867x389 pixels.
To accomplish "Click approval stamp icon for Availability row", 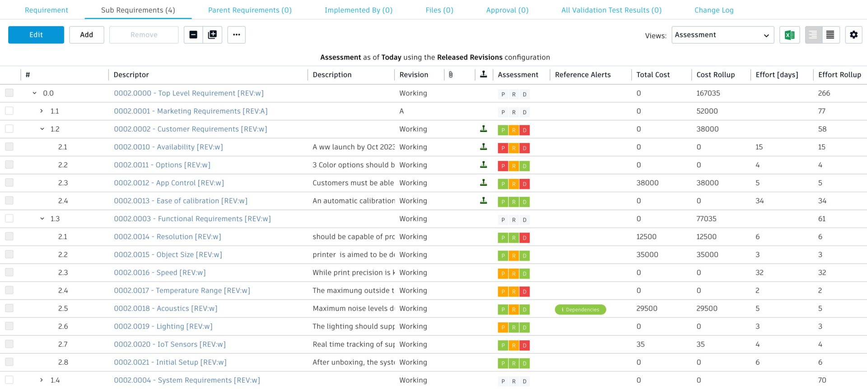I will (483, 147).
